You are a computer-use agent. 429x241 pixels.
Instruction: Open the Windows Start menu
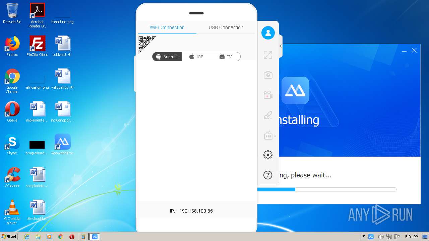coord(9,236)
